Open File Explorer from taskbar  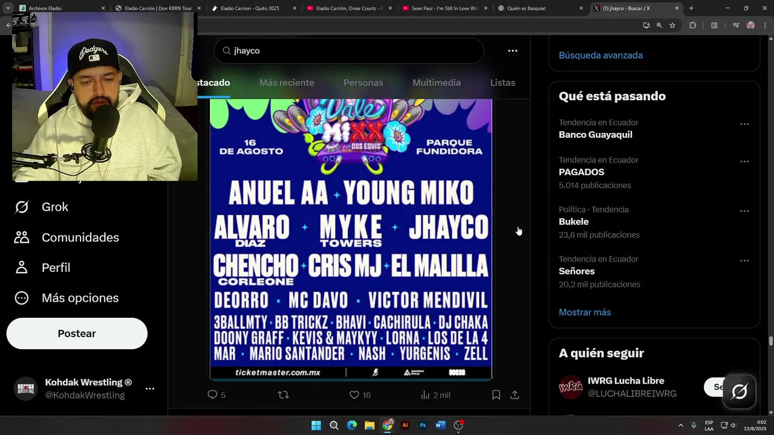point(369,425)
